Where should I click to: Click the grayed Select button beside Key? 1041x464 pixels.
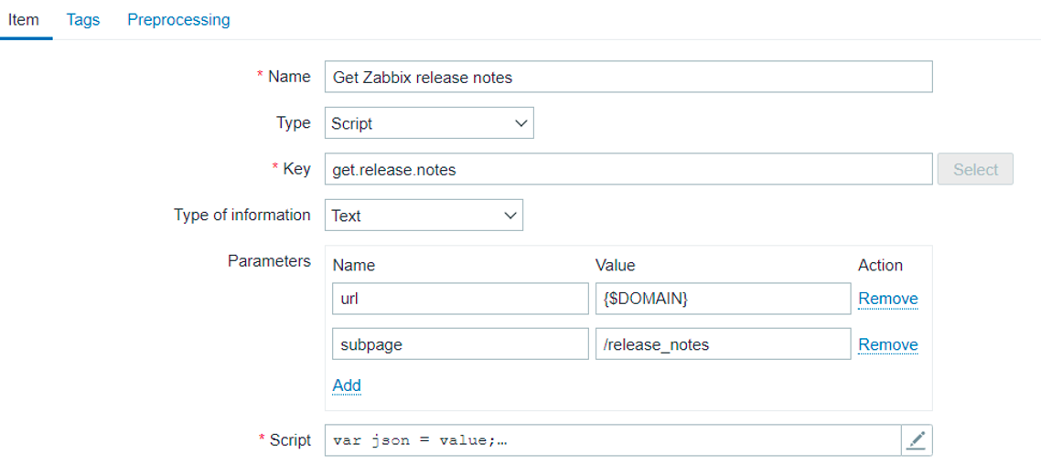975,170
